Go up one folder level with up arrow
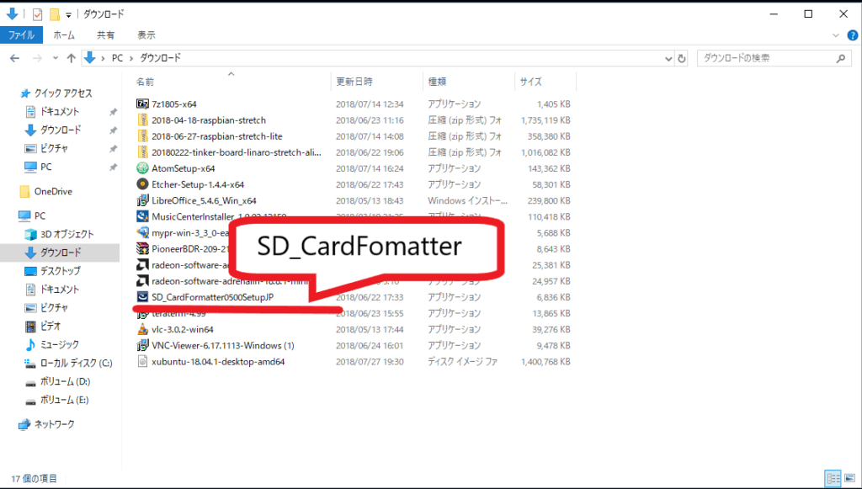 [x=71, y=58]
